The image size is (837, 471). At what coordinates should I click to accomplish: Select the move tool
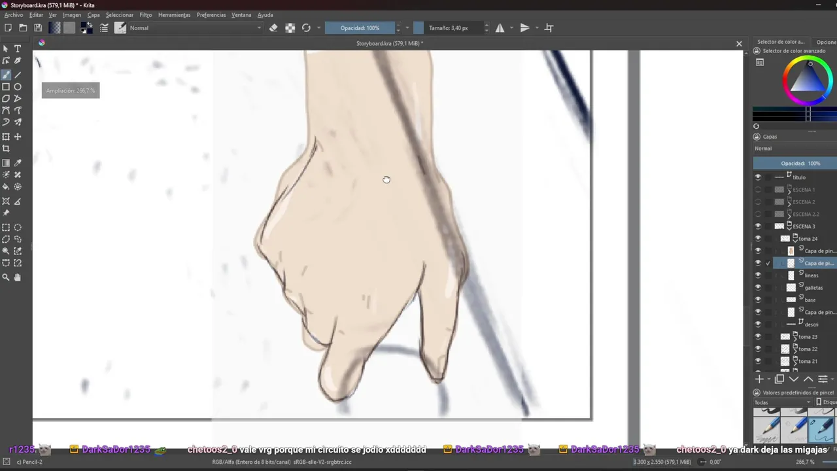18,137
